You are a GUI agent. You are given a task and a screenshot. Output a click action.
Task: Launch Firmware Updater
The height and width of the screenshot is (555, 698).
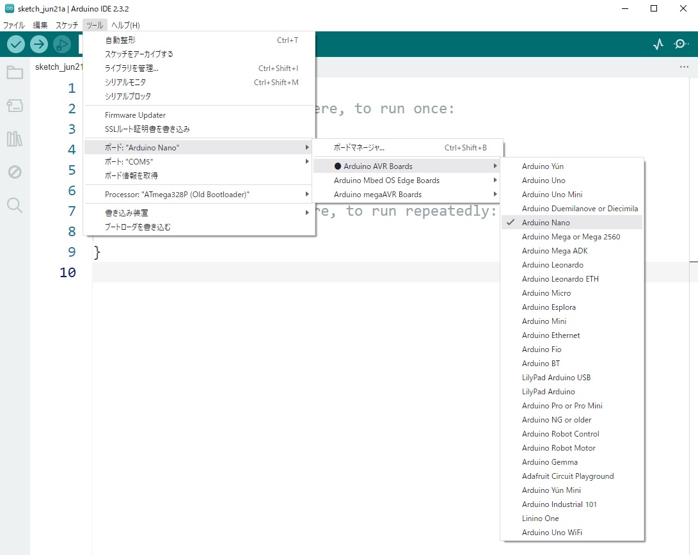(x=198, y=115)
